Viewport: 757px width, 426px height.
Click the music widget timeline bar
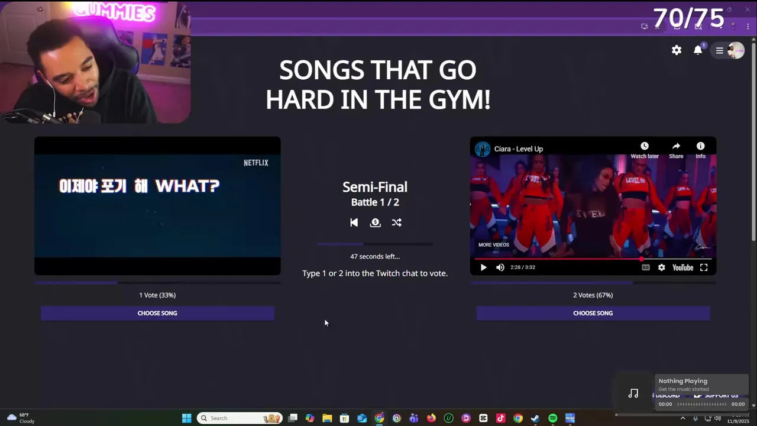[x=702, y=404]
